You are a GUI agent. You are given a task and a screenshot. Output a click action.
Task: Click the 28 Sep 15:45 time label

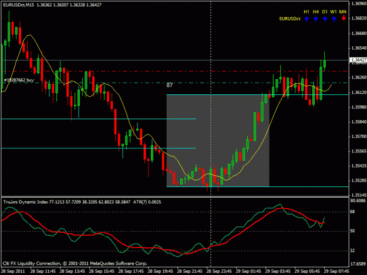point(102,271)
